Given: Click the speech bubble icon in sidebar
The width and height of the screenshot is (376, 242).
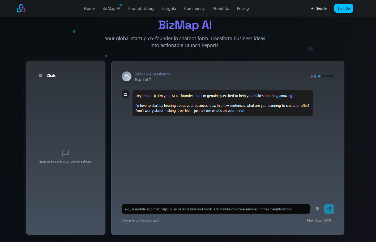Looking at the screenshot, I should [65, 153].
